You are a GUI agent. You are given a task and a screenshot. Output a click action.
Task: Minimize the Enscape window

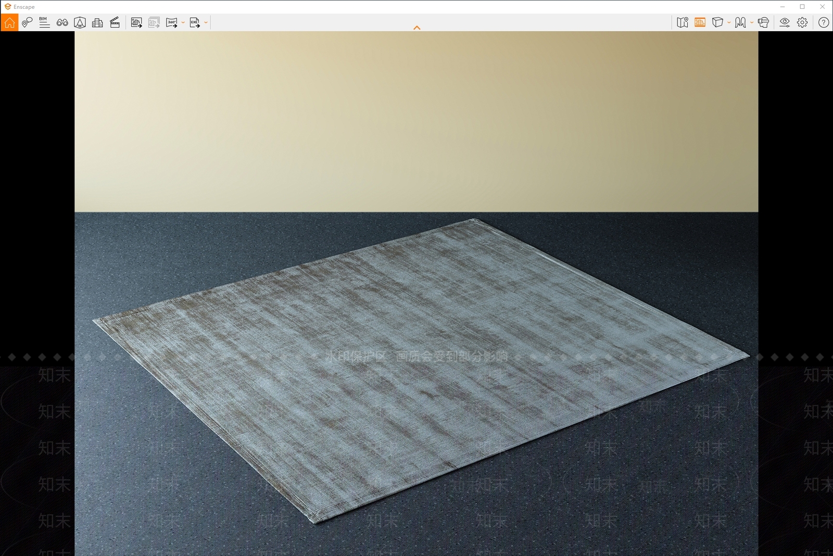coord(782,7)
